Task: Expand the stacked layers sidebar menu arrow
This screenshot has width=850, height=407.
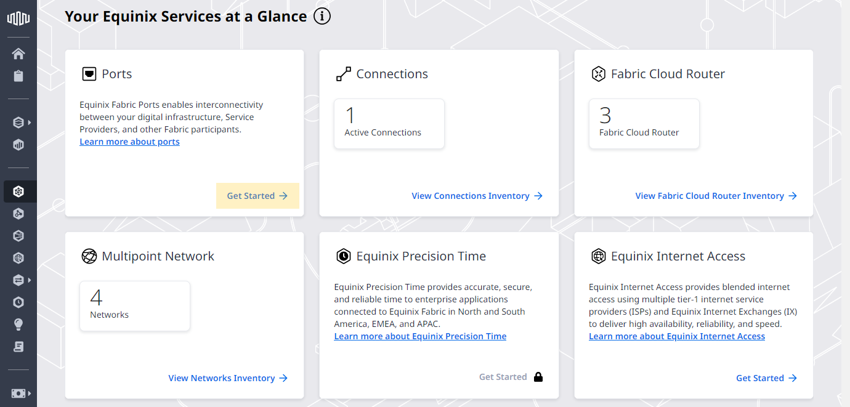Action: pos(29,123)
